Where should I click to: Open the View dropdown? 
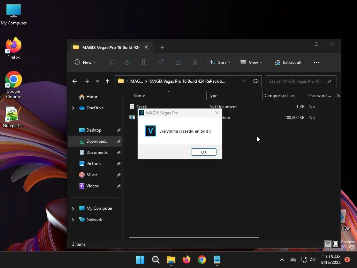pyautogui.click(x=251, y=62)
